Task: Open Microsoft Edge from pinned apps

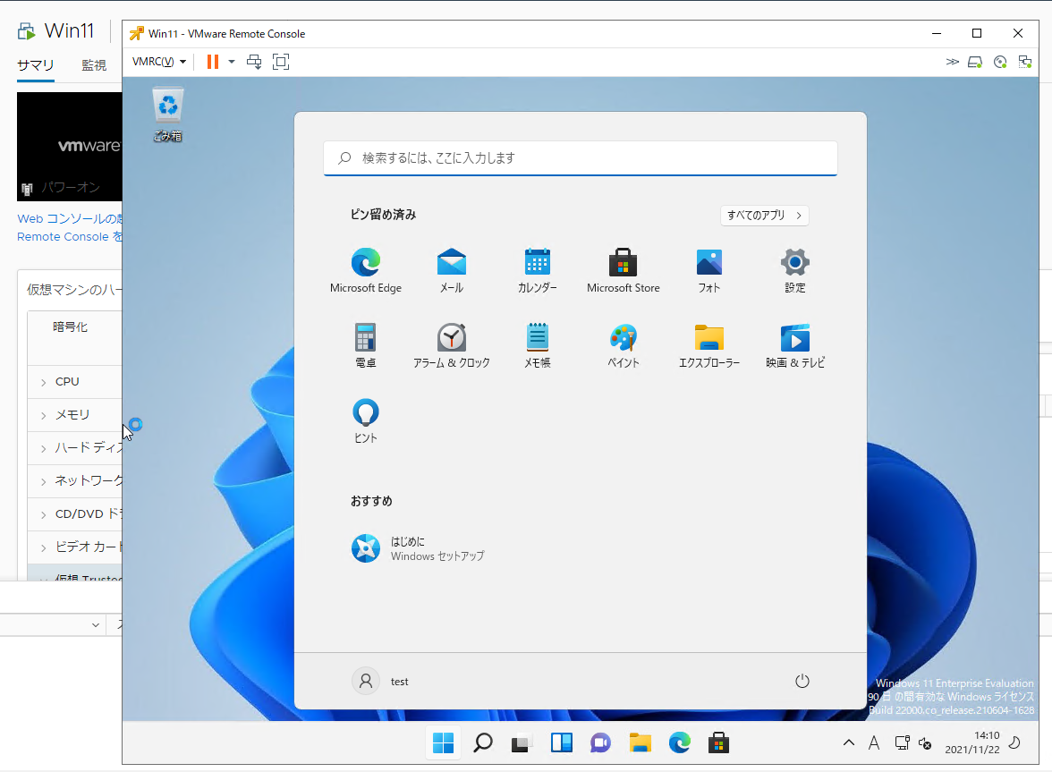Action: pos(366,270)
